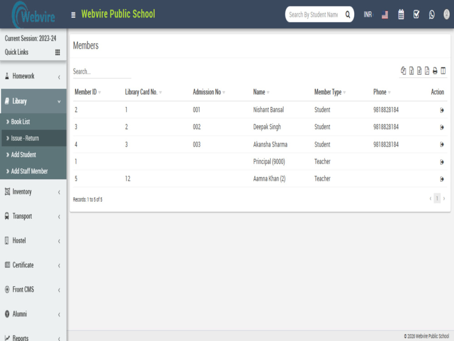
Task: Open the INR currency dropdown
Action: coord(368,15)
